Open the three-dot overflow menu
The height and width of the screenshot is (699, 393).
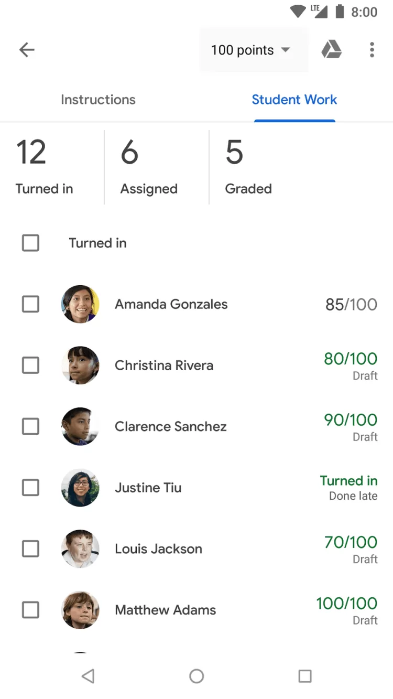372,50
